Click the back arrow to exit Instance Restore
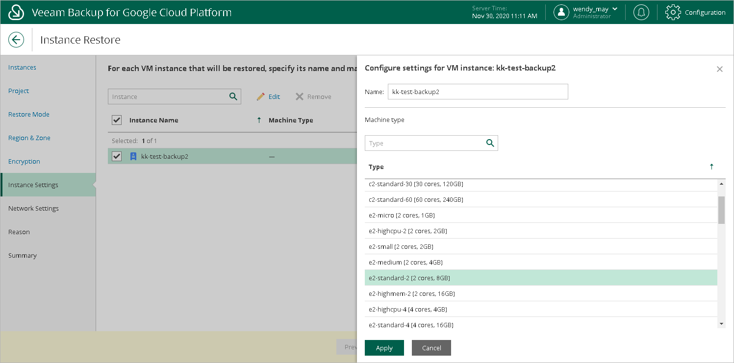Image resolution: width=734 pixels, height=363 pixels. pyautogui.click(x=16, y=39)
